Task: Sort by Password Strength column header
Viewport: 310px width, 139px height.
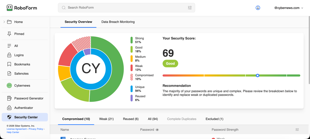Action: point(225,130)
